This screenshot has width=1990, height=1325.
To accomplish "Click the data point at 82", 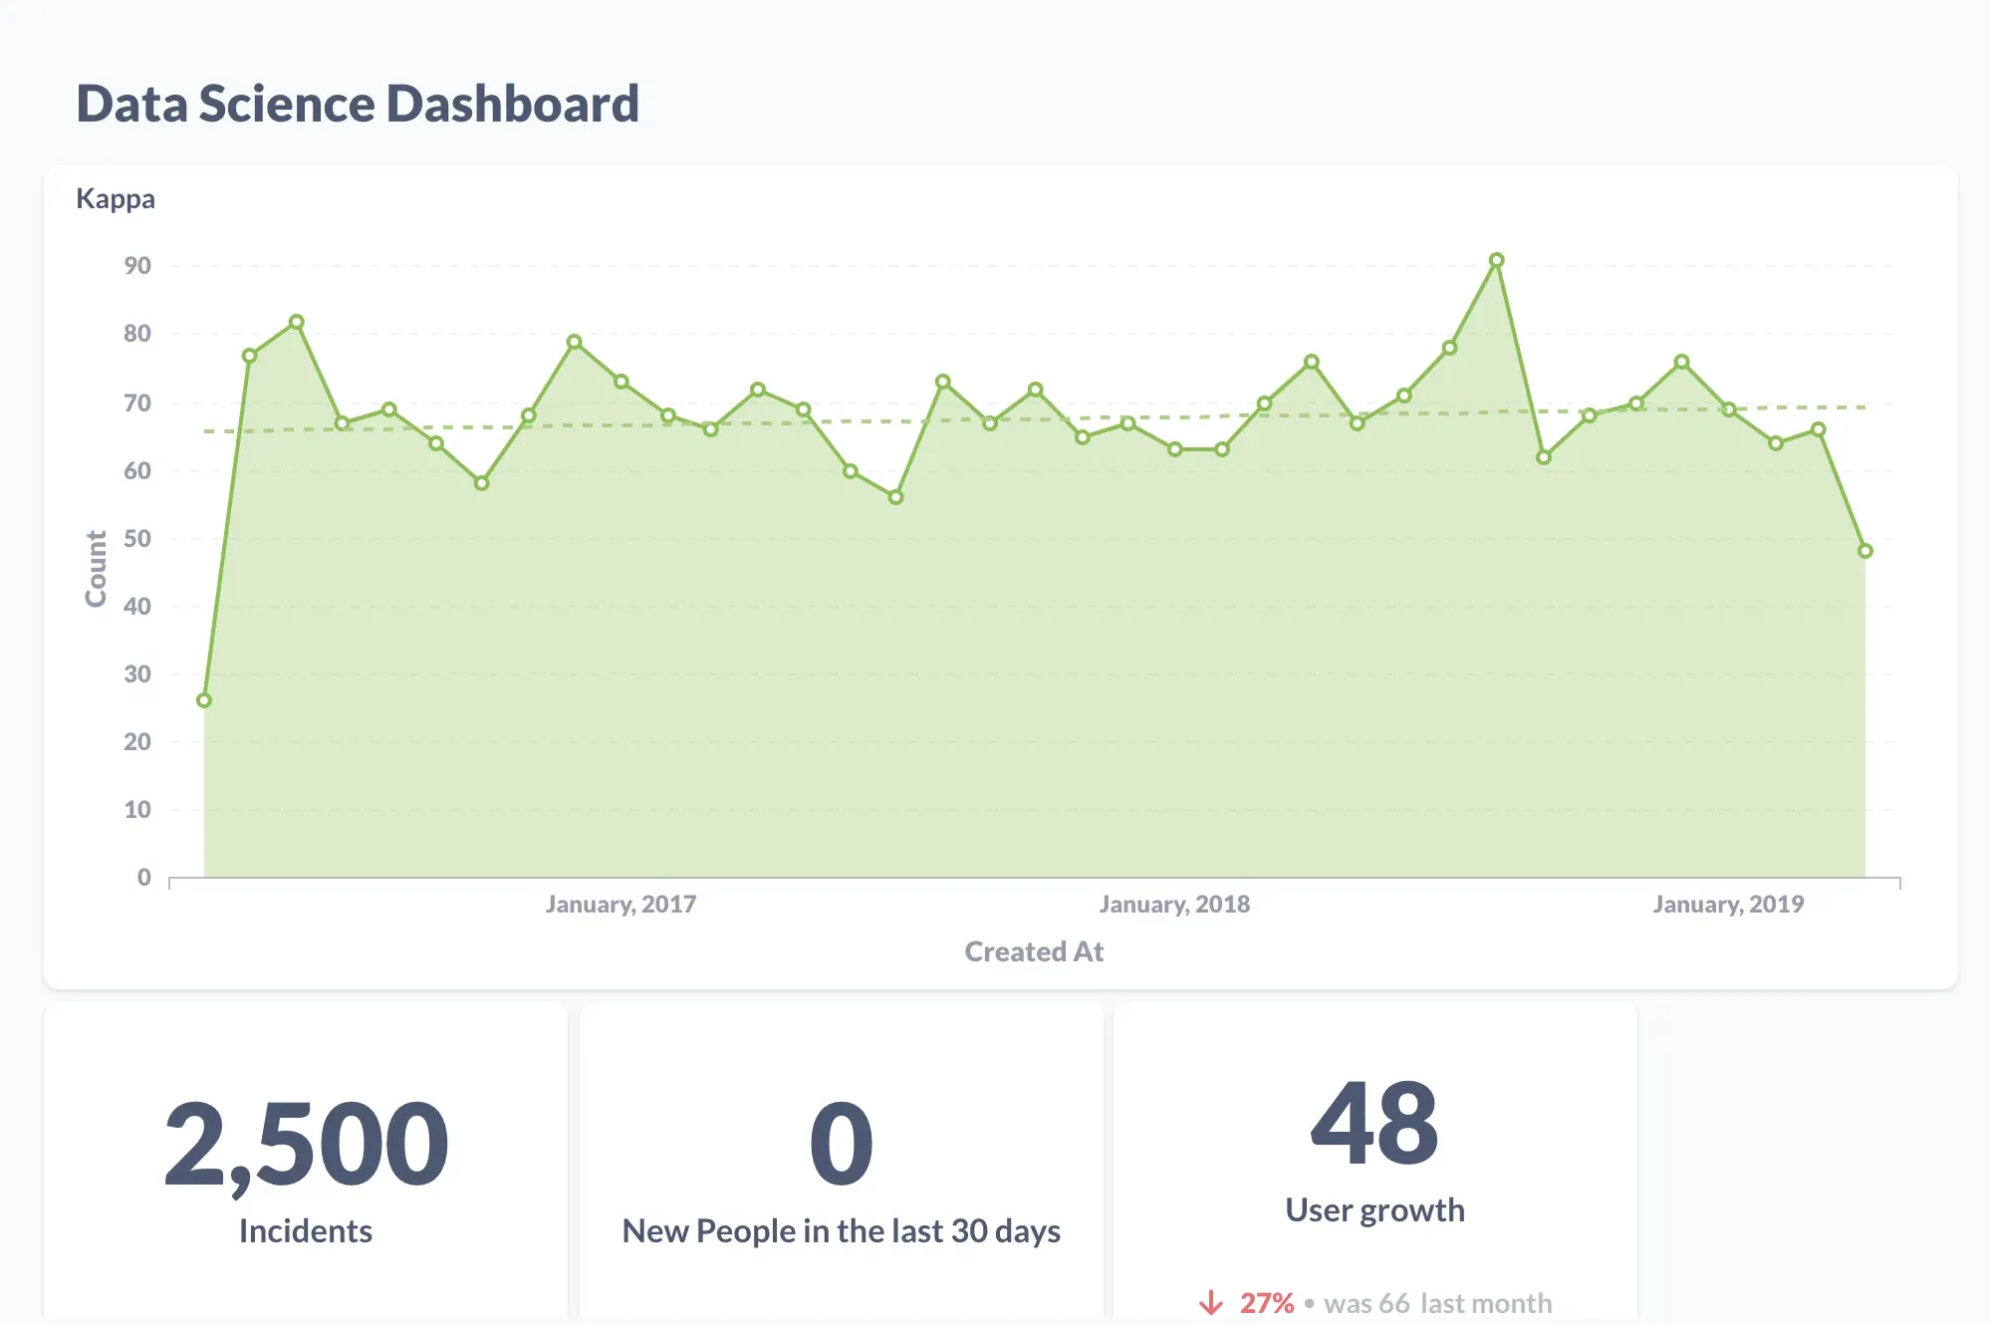I will pyautogui.click(x=297, y=322).
